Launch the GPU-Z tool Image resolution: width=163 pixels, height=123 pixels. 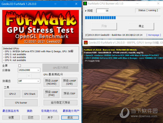coord(12,94)
